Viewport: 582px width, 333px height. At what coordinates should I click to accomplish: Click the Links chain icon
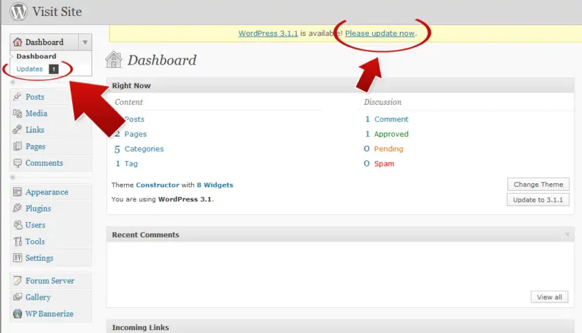point(17,130)
